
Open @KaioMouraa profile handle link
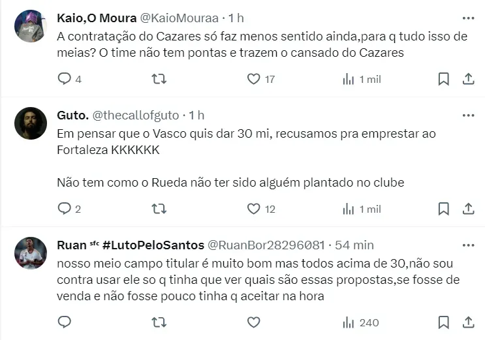[178, 18]
